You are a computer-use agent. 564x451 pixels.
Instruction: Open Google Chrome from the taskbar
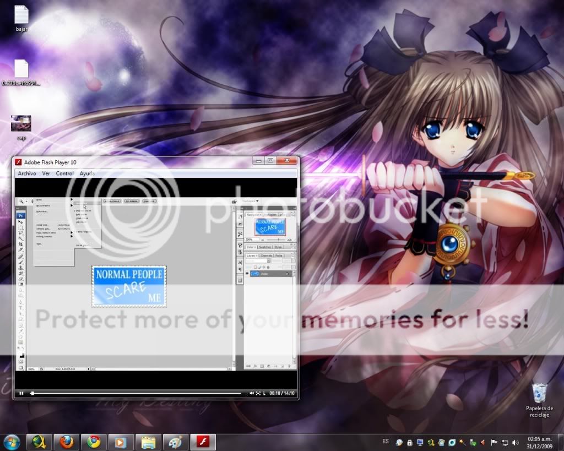[x=94, y=442]
